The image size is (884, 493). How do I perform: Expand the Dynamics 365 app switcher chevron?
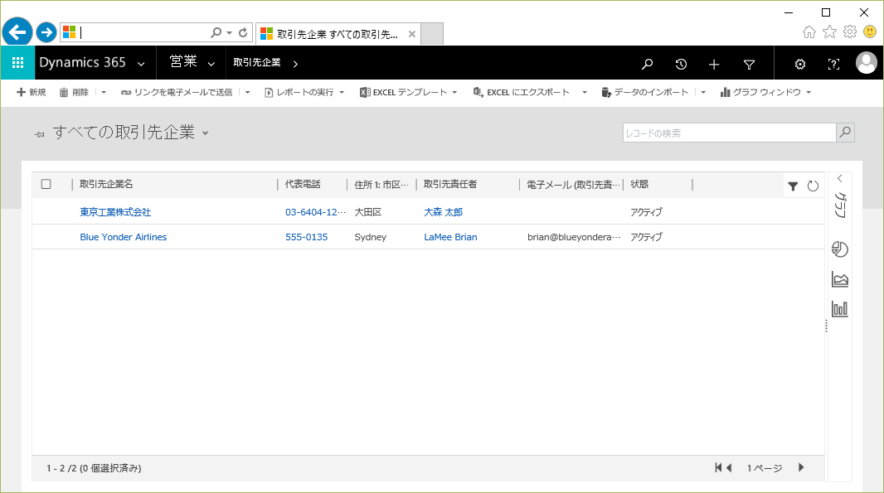tap(141, 65)
